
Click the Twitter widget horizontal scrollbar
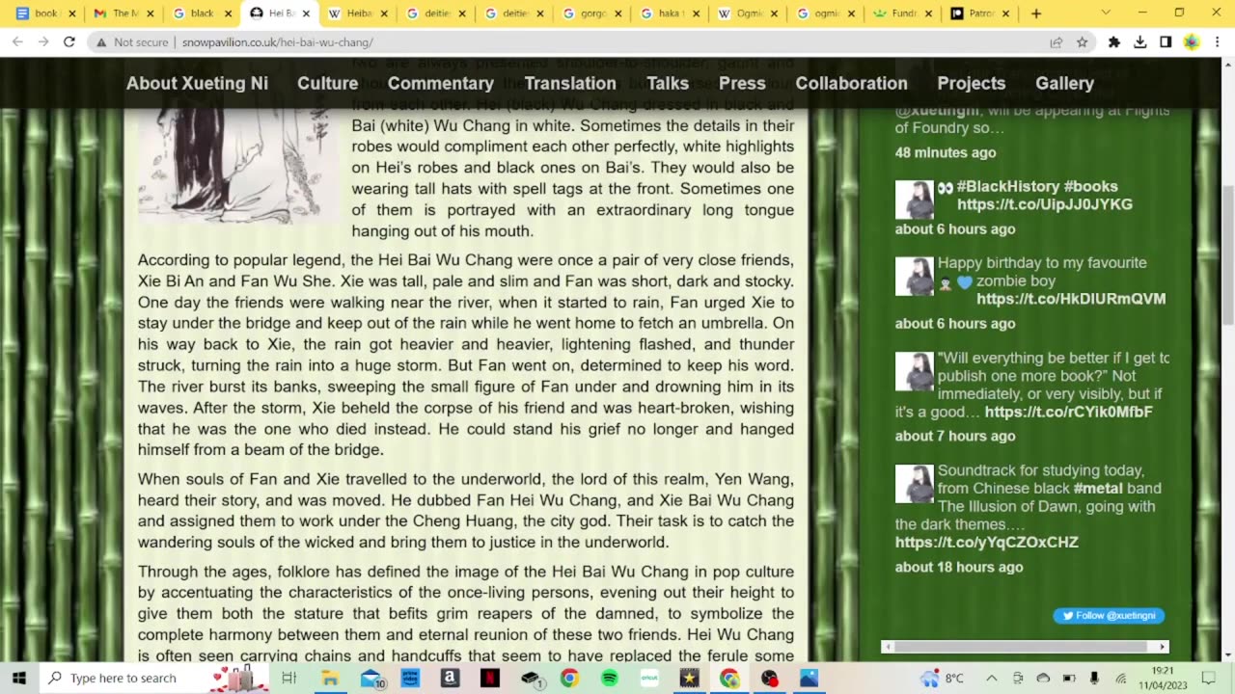[1020, 647]
